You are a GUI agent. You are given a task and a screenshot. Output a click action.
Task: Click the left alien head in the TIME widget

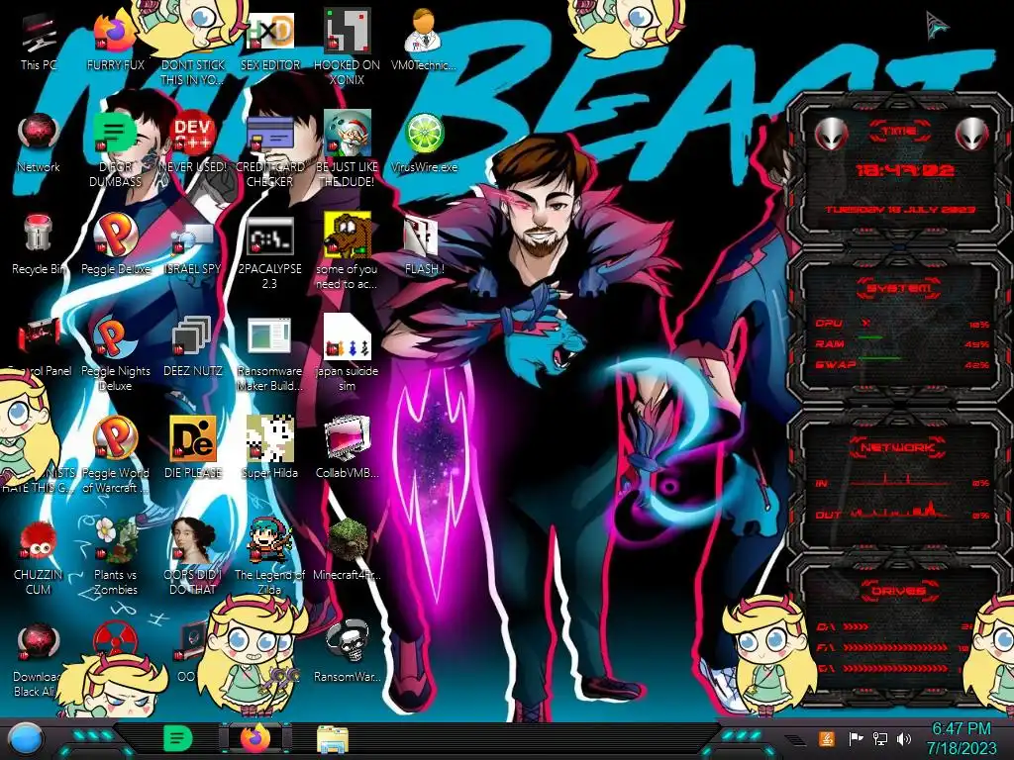click(831, 135)
